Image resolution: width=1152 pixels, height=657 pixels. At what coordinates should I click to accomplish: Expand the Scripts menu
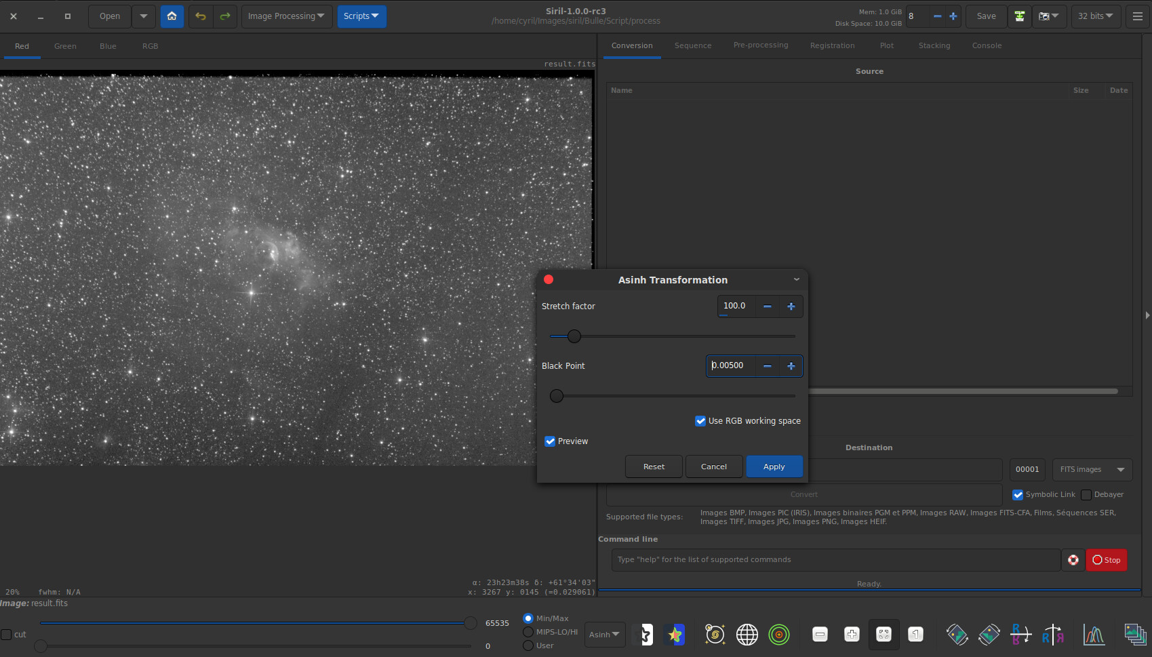tap(361, 16)
